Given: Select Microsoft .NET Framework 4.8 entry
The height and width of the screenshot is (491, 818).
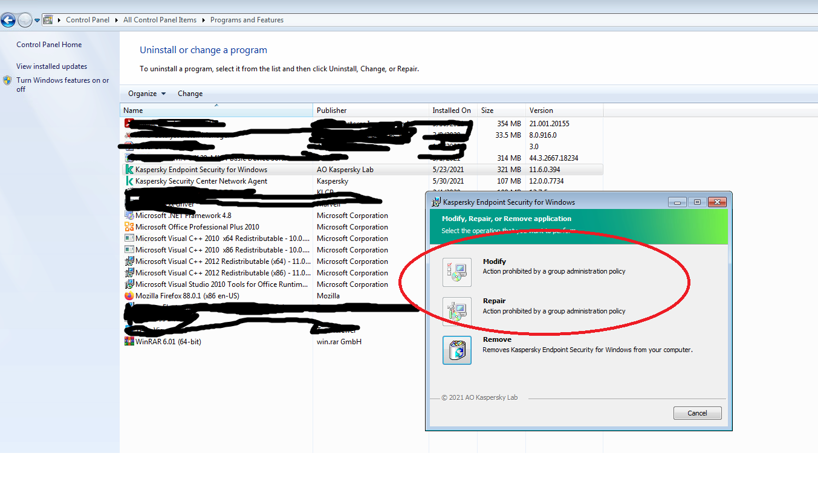Looking at the screenshot, I should coord(183,216).
